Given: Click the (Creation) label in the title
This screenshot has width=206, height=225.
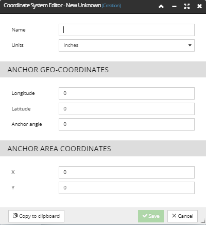Looking at the screenshot, I should point(111,6).
